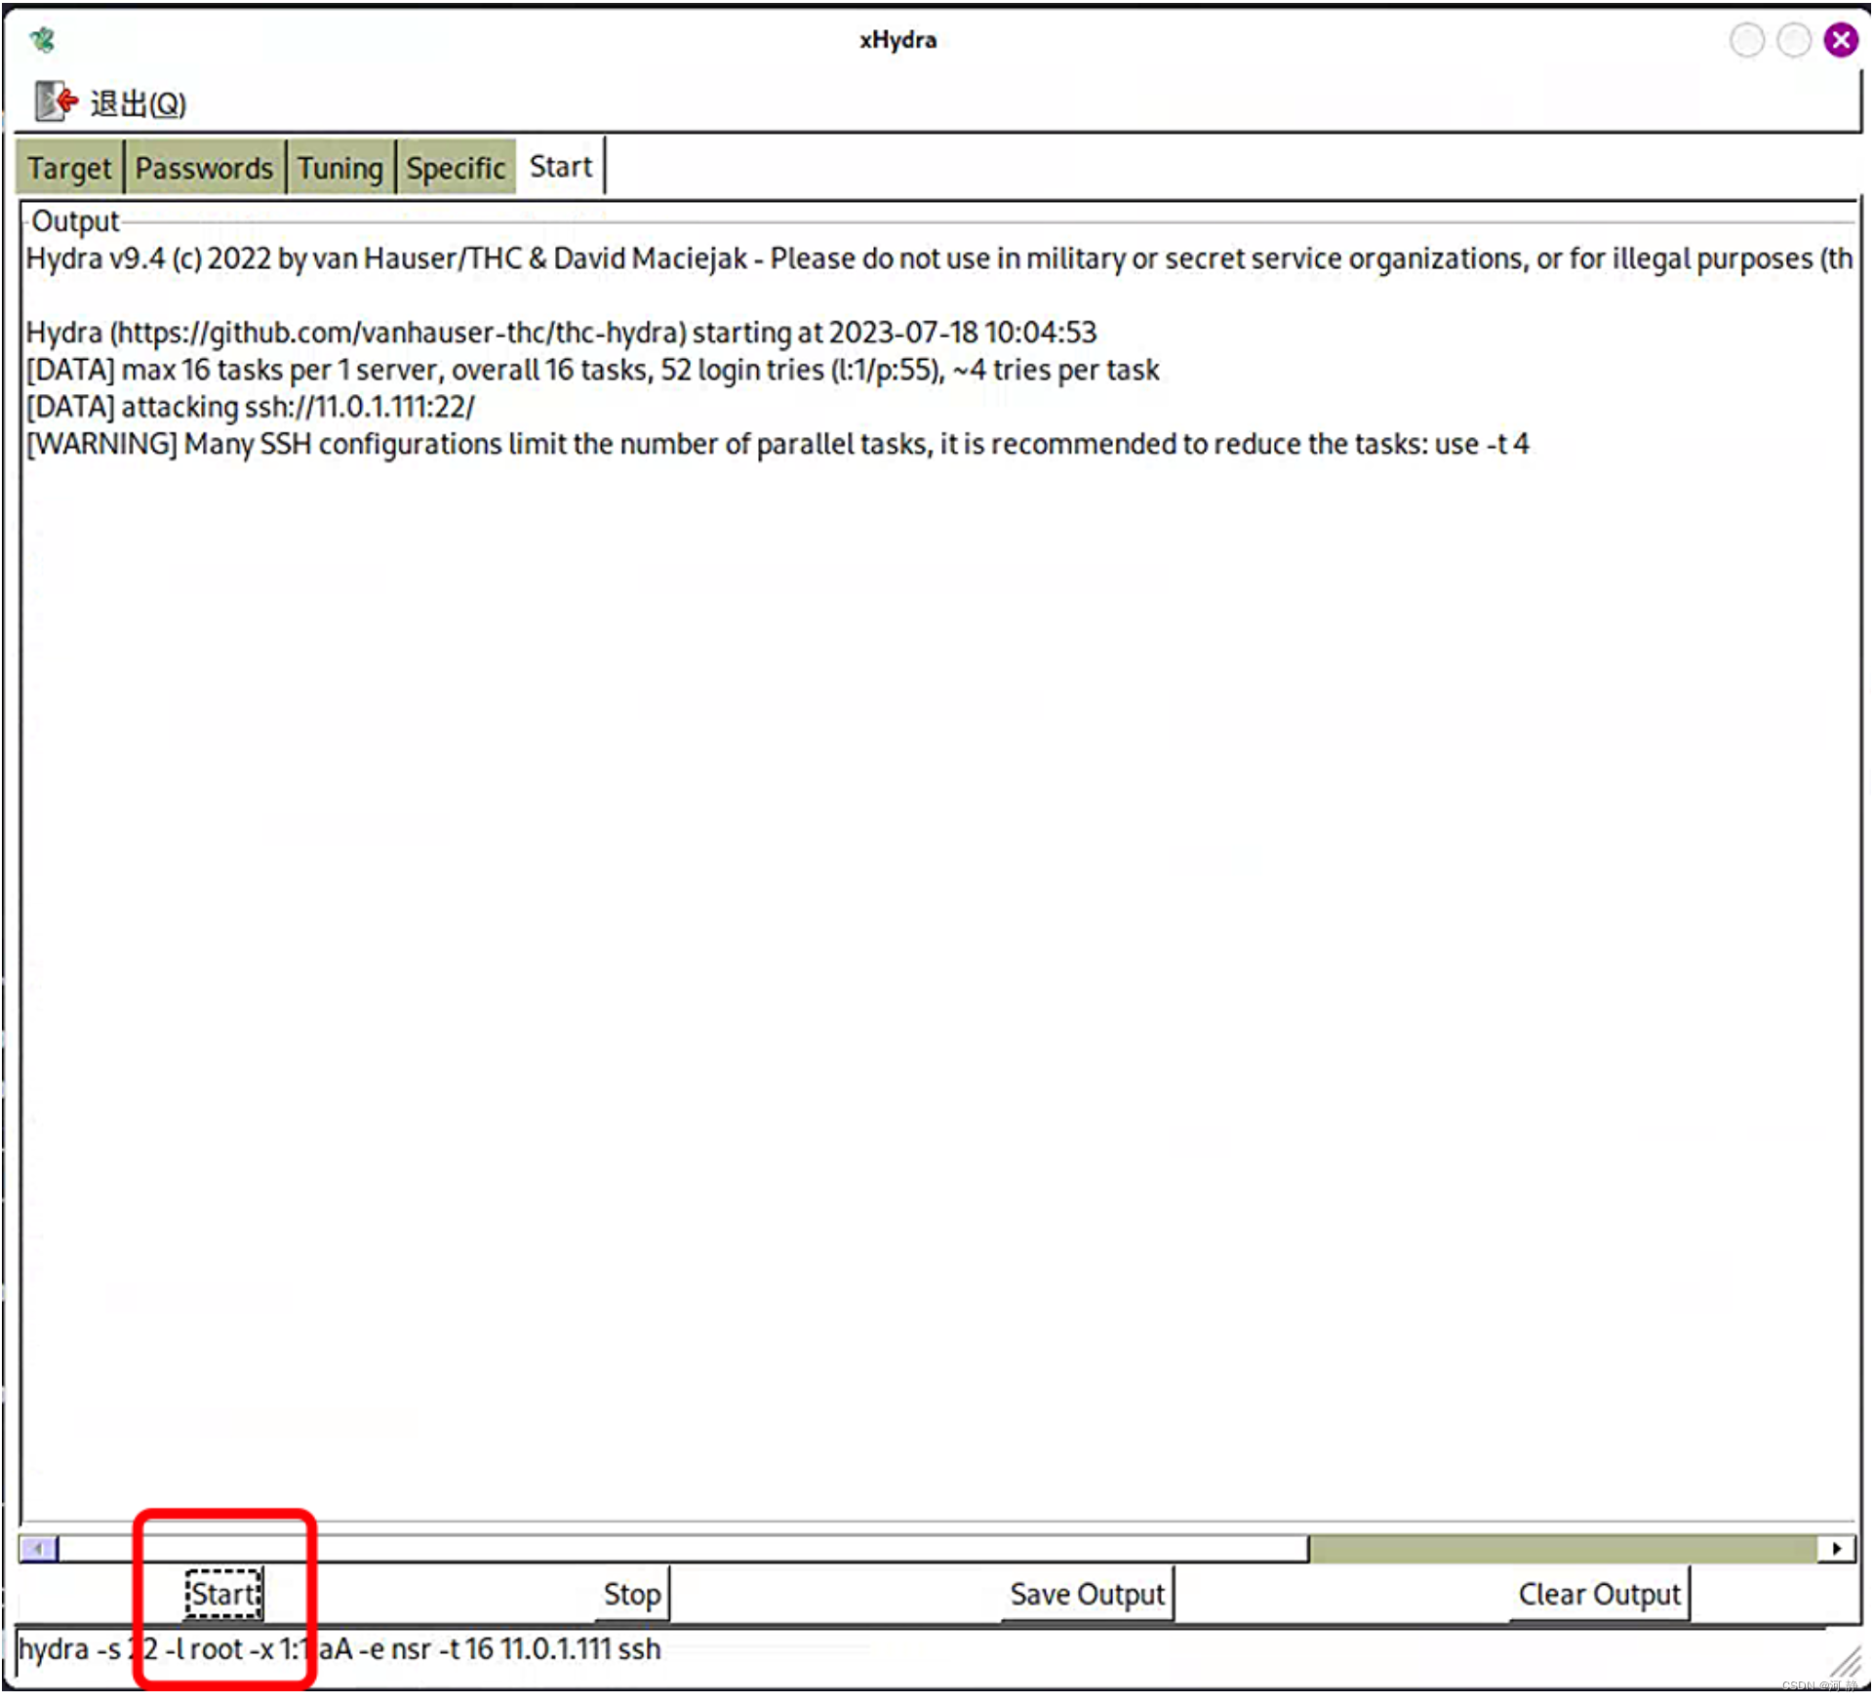Click the '[DATA] max 16 tasks per 1 server' line

click(x=593, y=370)
